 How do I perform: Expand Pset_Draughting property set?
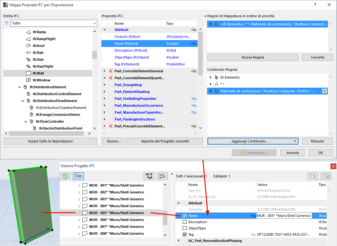pos(105,85)
